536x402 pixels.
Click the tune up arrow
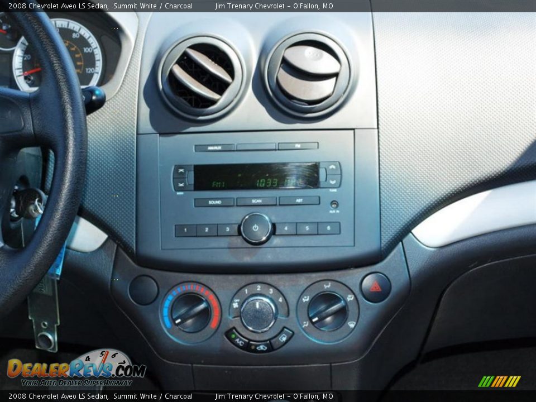pos(333,167)
